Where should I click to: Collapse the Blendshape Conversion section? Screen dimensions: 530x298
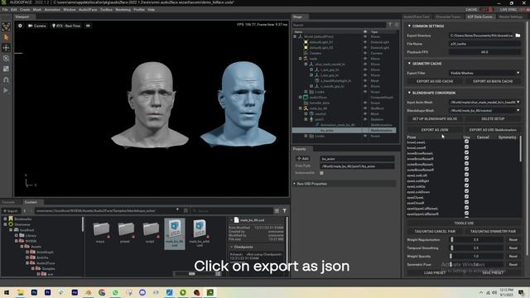pyautogui.click(x=409, y=93)
